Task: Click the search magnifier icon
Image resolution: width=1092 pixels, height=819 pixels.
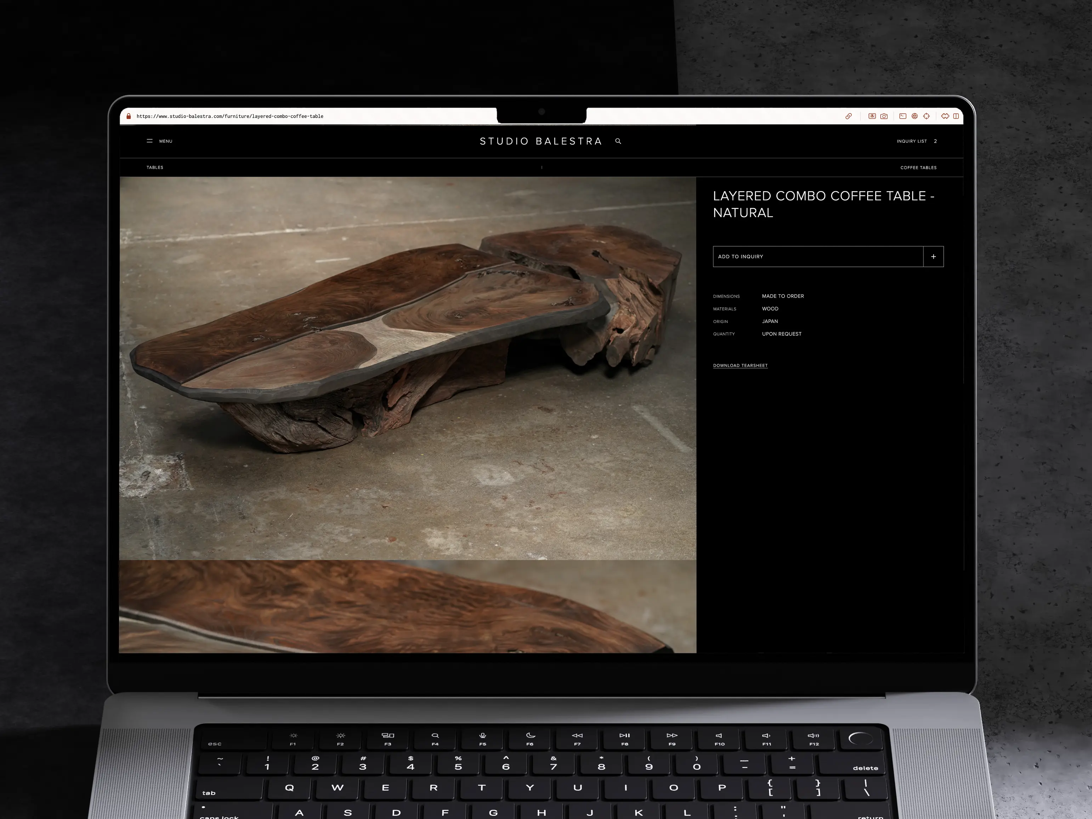Action: tap(618, 141)
